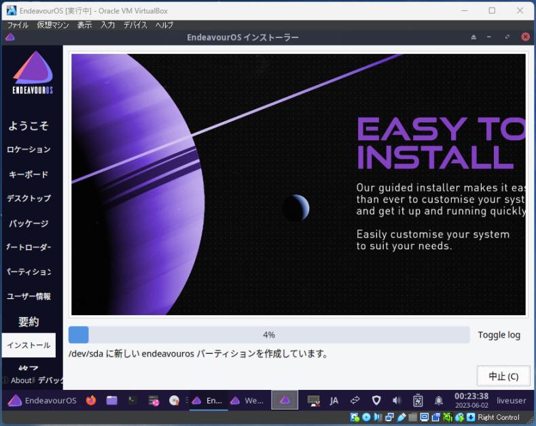Open the EndeavourOS application menu

[42, 400]
